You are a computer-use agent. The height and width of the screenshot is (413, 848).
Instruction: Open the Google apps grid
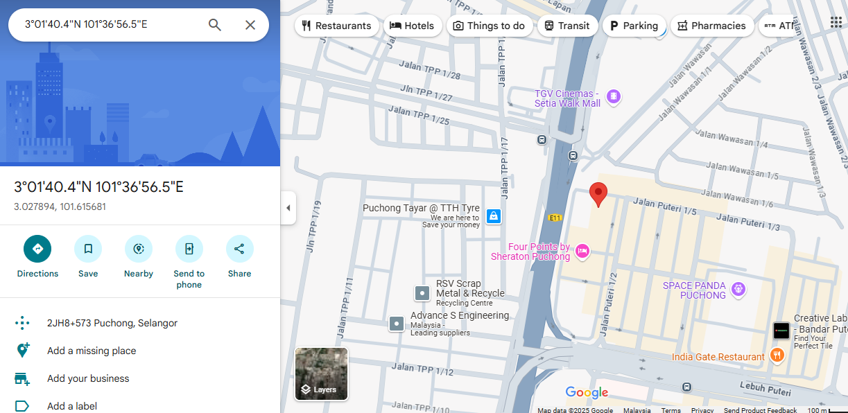click(836, 22)
